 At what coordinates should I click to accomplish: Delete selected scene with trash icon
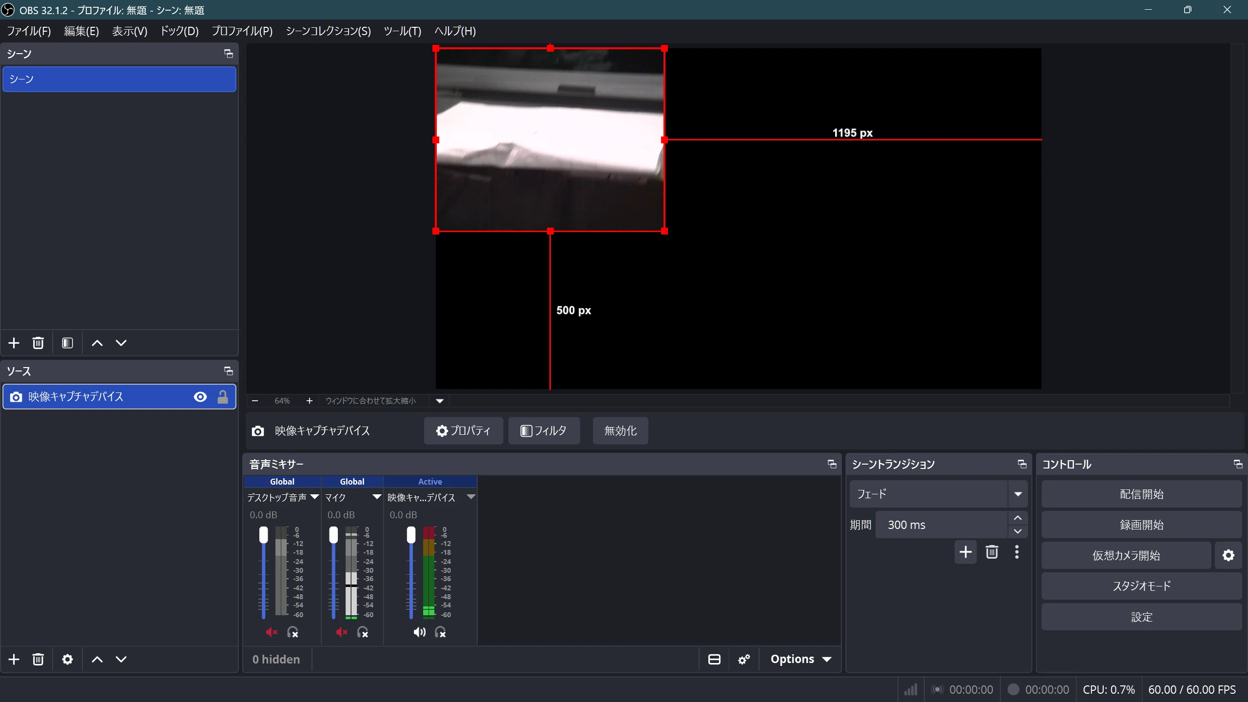coord(38,343)
